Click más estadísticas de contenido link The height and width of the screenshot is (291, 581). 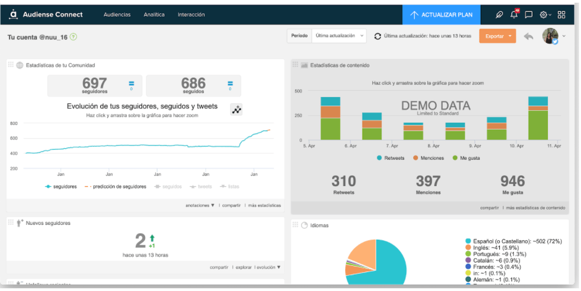click(536, 208)
